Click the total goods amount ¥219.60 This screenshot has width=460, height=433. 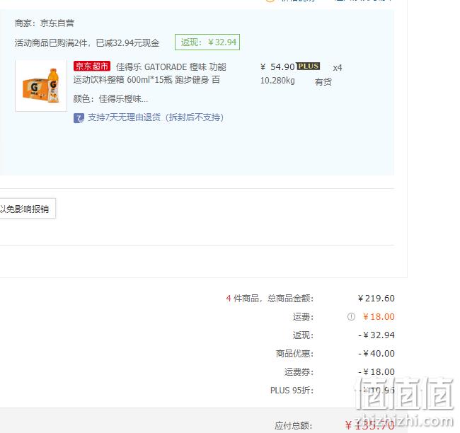[x=376, y=299]
